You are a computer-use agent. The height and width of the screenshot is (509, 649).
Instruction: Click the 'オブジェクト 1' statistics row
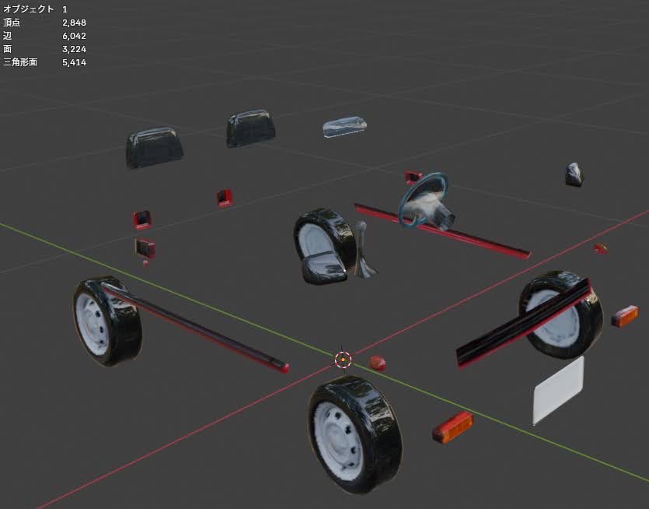click(x=35, y=9)
